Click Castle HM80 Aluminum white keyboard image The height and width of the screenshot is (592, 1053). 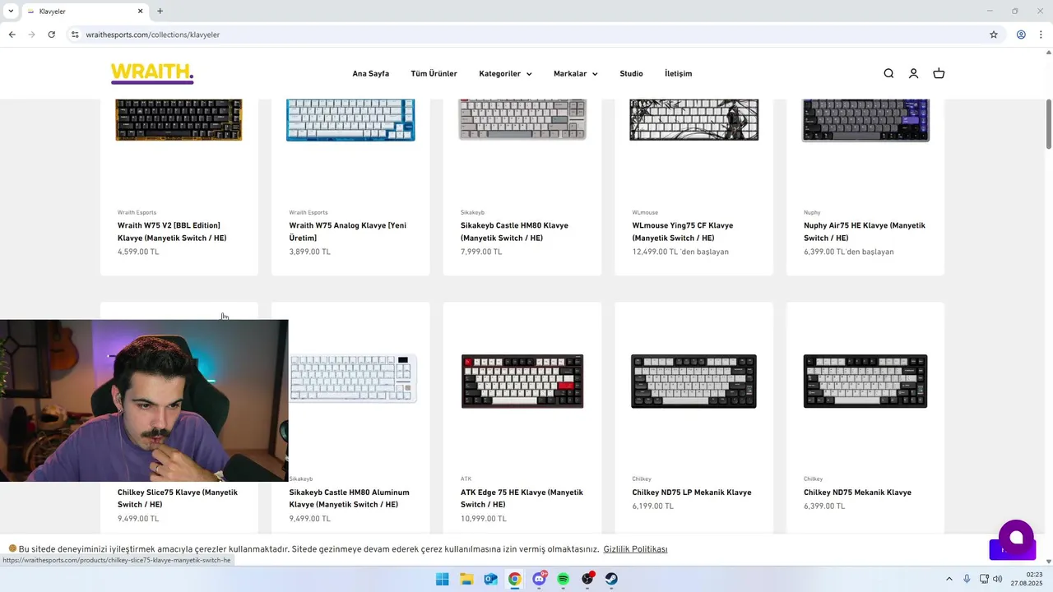coord(353,379)
